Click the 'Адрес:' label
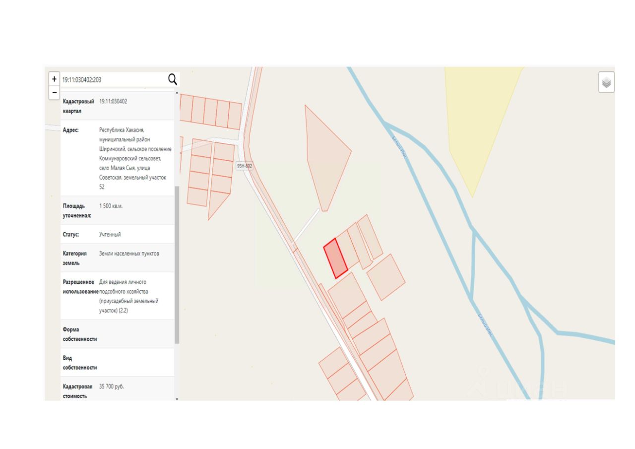The width and height of the screenshot is (635, 449). point(71,130)
